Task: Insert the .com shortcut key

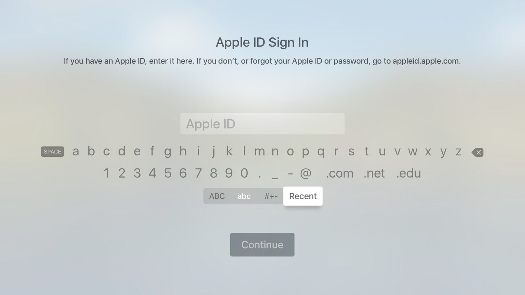Action: (340, 173)
